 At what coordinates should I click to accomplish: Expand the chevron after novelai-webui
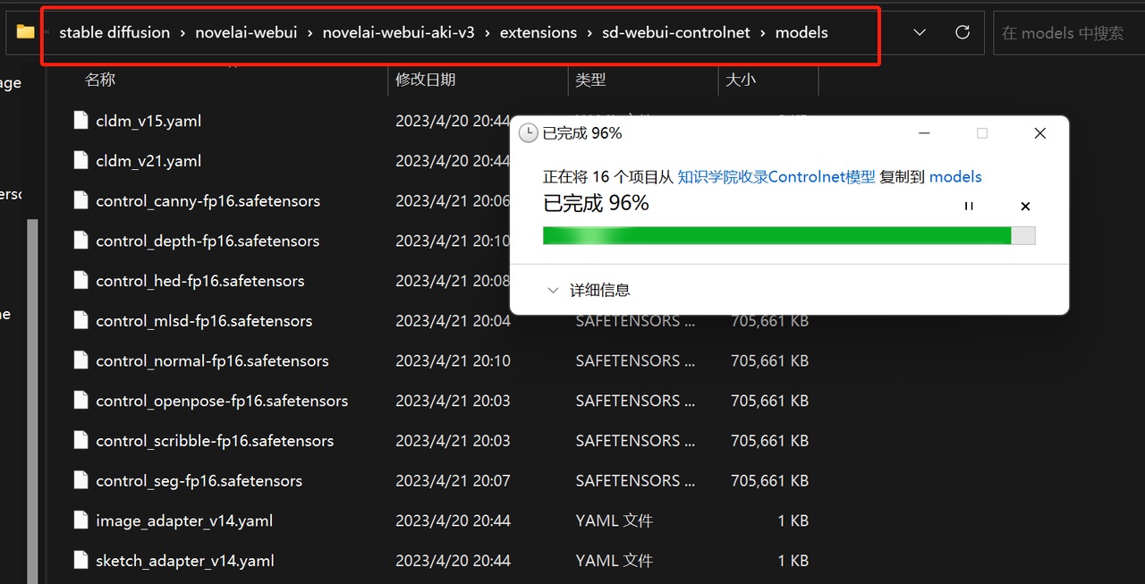[x=310, y=33]
